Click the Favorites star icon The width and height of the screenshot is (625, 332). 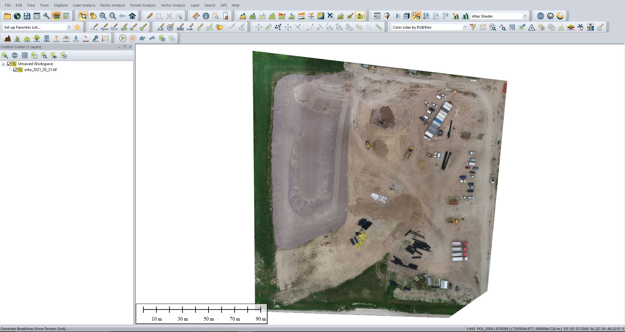click(77, 27)
